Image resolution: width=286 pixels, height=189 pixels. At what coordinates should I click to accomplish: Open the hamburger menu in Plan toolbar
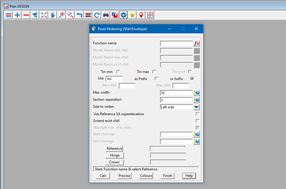pos(9,15)
